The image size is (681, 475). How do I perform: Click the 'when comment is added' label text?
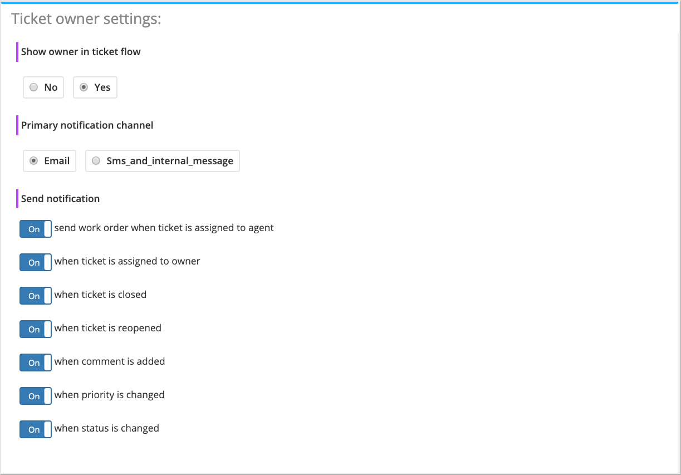coord(110,361)
